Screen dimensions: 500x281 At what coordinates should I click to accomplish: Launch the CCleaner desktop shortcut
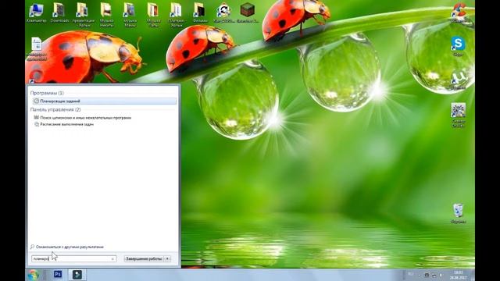point(459,12)
